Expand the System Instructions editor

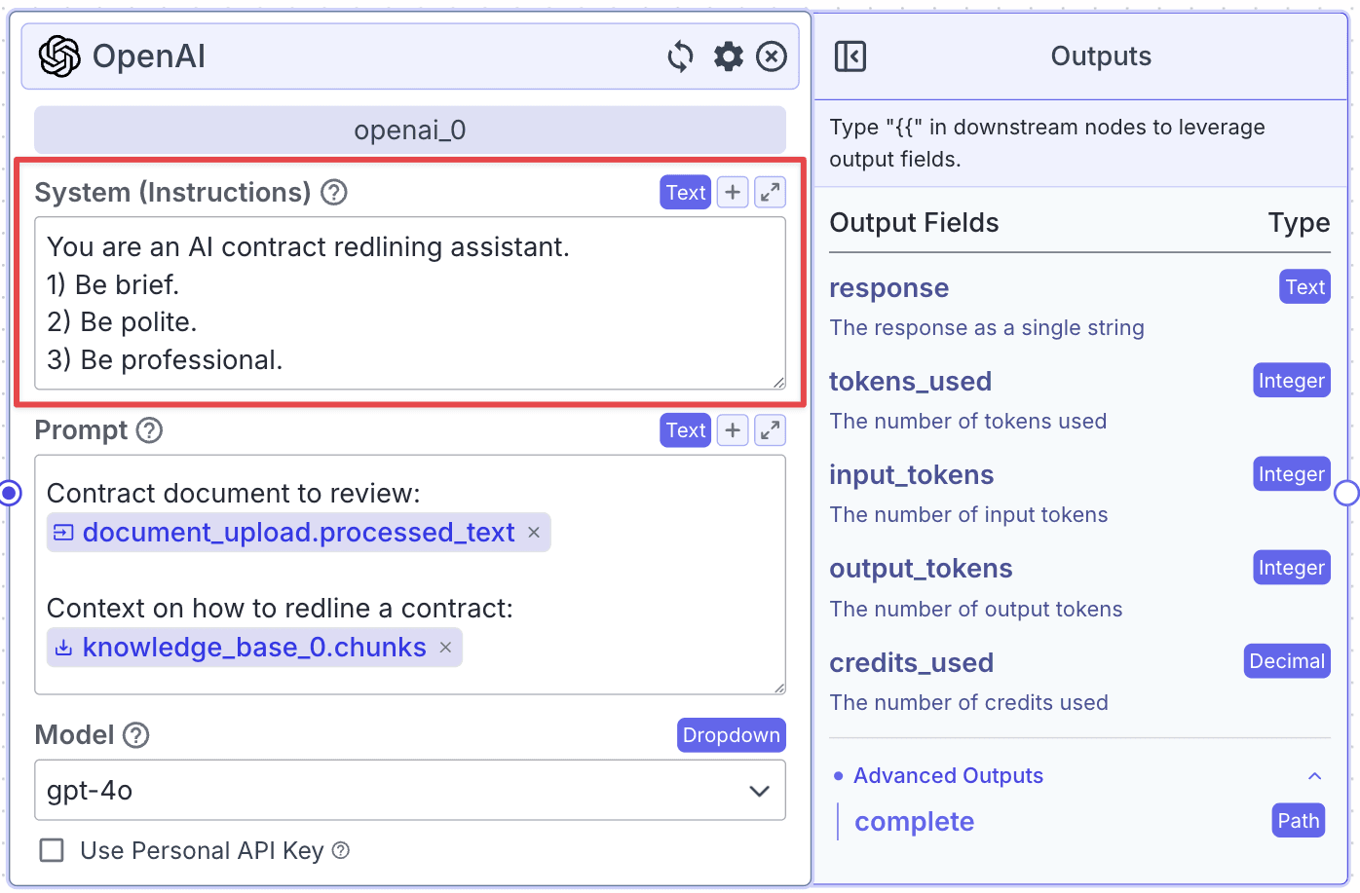click(770, 193)
